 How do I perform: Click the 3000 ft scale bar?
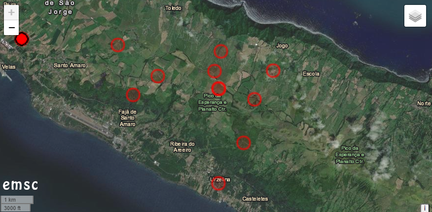15,208
